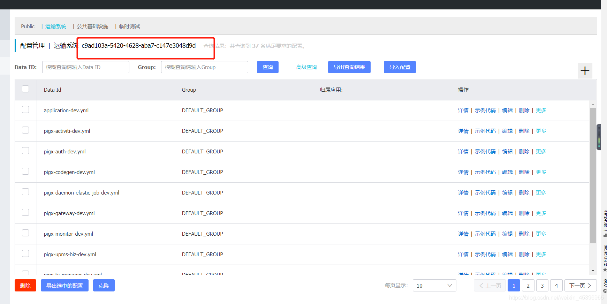607x304 pixels.
Task: Open the Structure side tool window tab
Action: click(605, 223)
